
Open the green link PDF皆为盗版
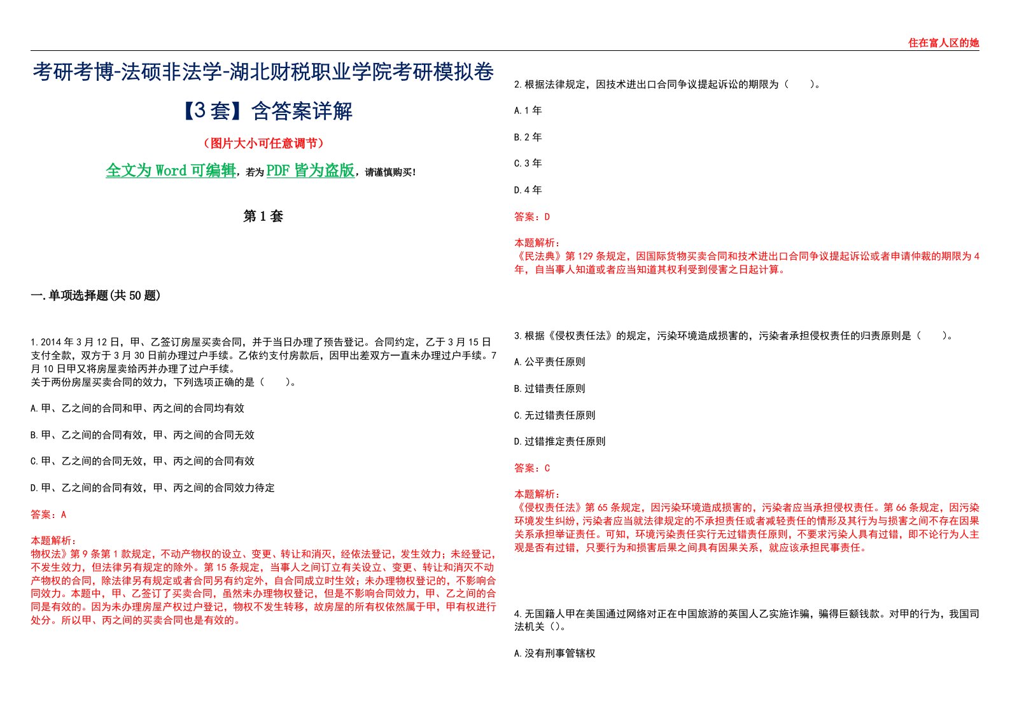point(311,170)
